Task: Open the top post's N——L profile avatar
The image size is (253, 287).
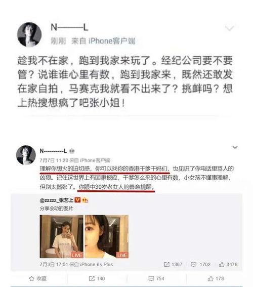Action: (29, 34)
